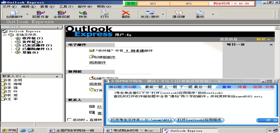The image size is (280, 133).
Task: Open the 文件(F) menu
Action: tap(9, 7)
